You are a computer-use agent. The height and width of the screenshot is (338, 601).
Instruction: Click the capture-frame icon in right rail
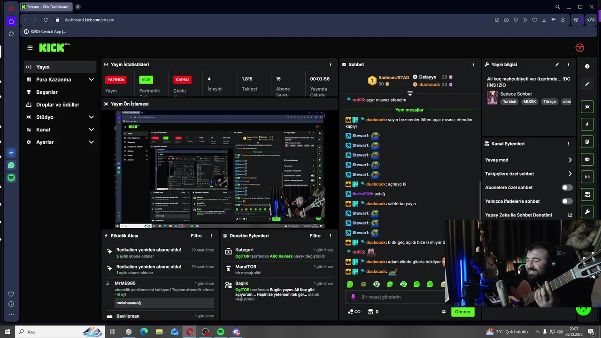point(587,107)
